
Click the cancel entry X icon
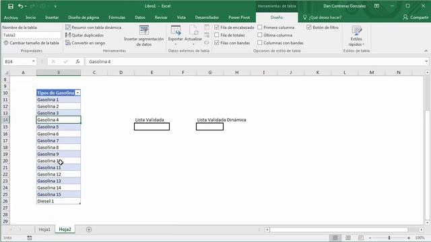tap(53, 62)
